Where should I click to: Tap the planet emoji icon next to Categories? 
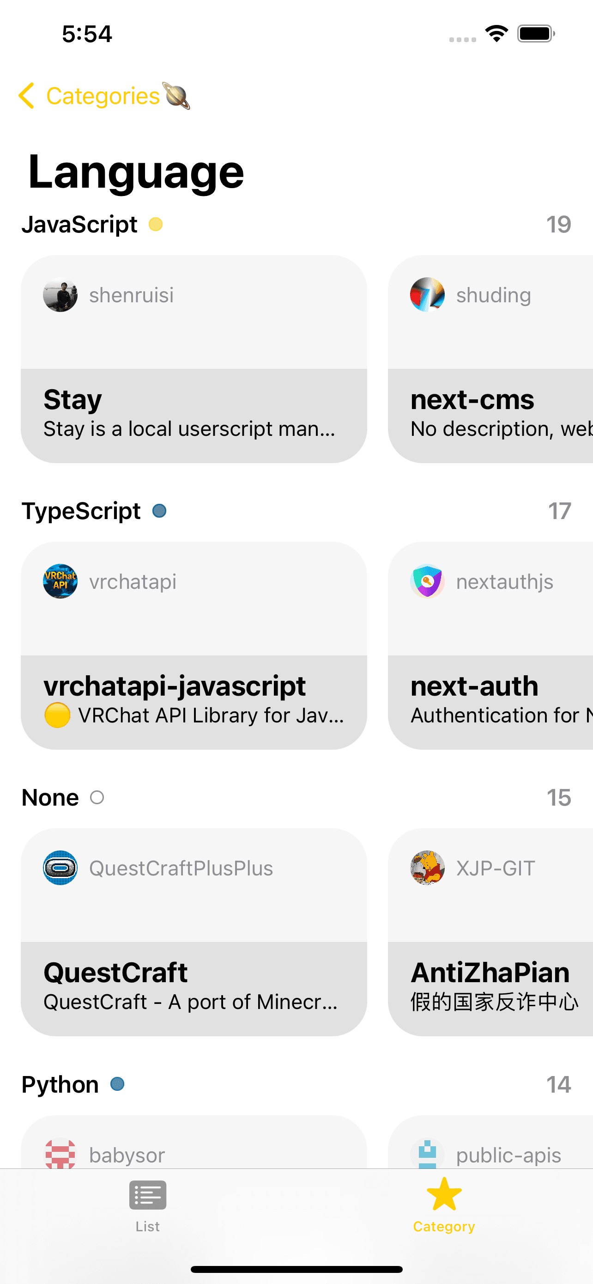click(x=177, y=96)
